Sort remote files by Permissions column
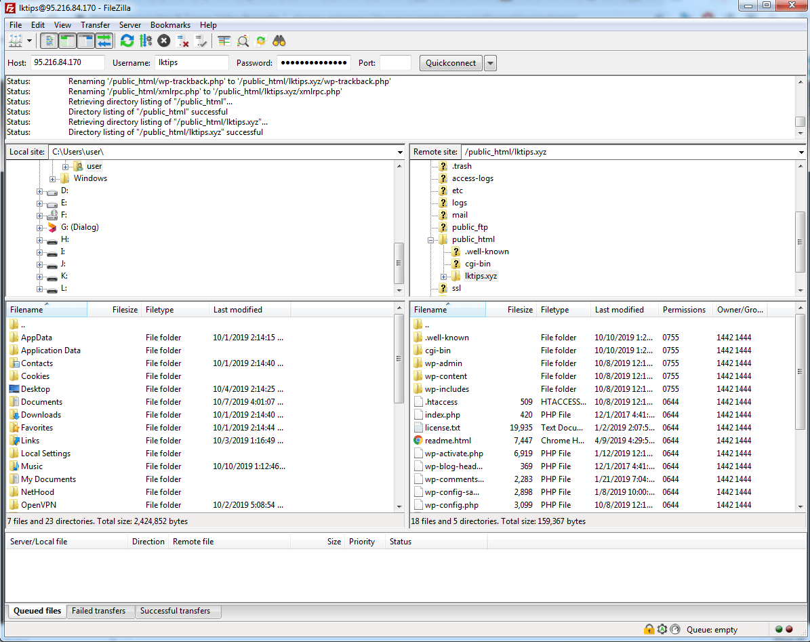 [685, 310]
